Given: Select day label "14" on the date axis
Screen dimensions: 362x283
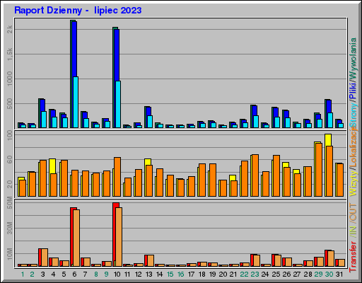Looking at the screenshot, I should [160, 275].
